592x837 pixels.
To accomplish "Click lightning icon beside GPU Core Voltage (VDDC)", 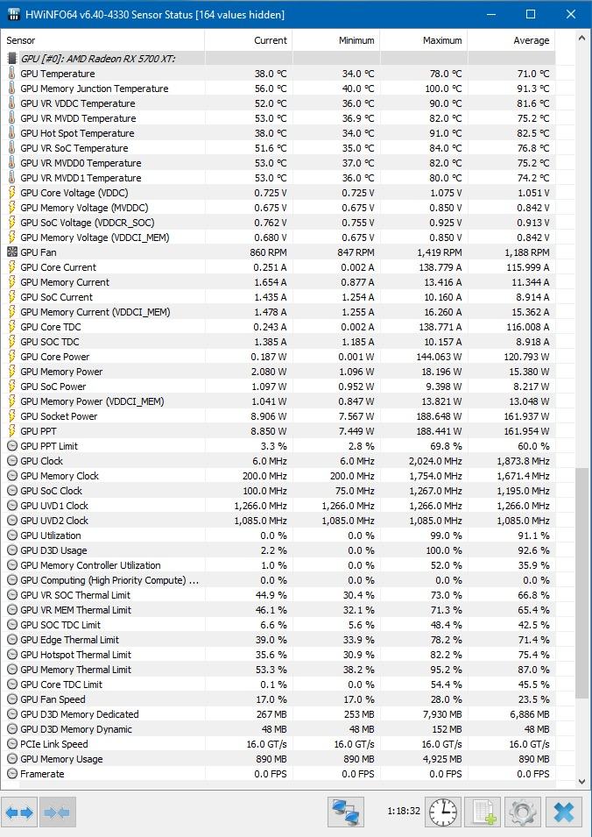I will coord(12,193).
